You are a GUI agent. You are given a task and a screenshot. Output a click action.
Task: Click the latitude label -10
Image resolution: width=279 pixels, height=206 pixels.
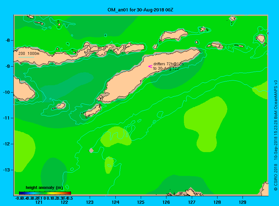6,92
